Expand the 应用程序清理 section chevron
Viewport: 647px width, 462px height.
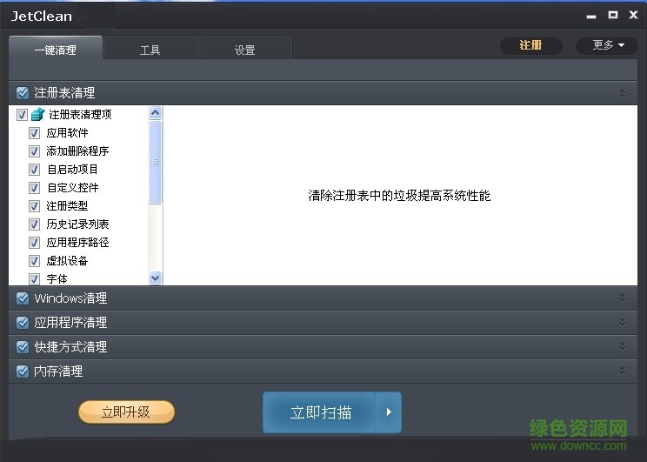click(622, 322)
